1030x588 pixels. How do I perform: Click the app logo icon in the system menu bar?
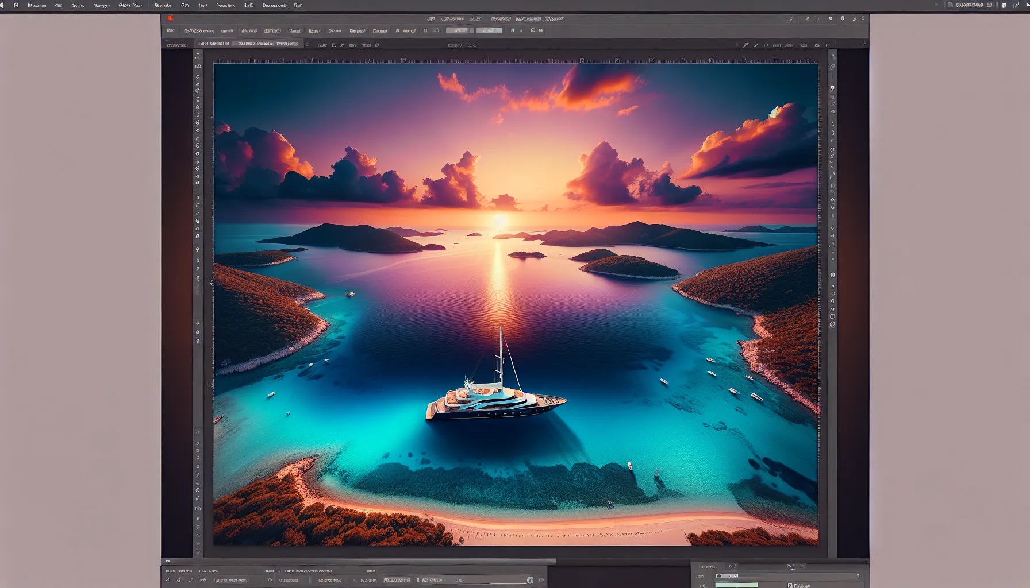click(x=16, y=5)
